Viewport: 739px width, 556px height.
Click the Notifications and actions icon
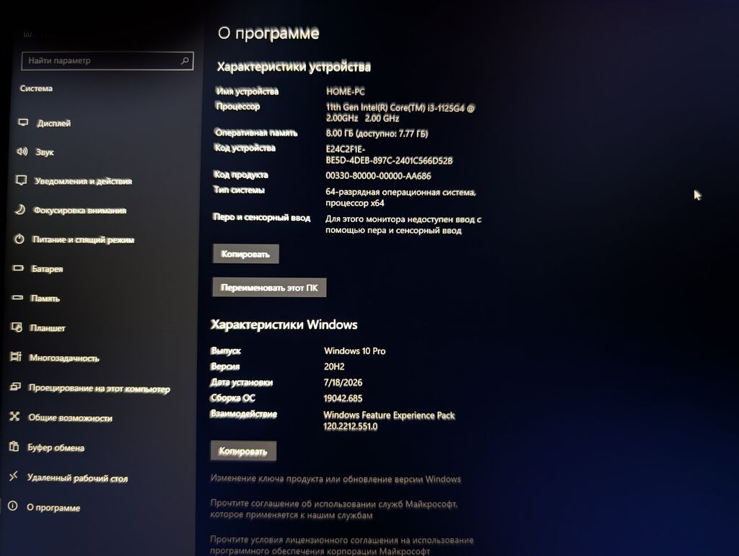[21, 180]
